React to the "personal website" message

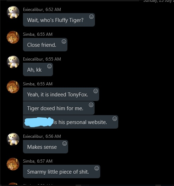coord(115,119)
